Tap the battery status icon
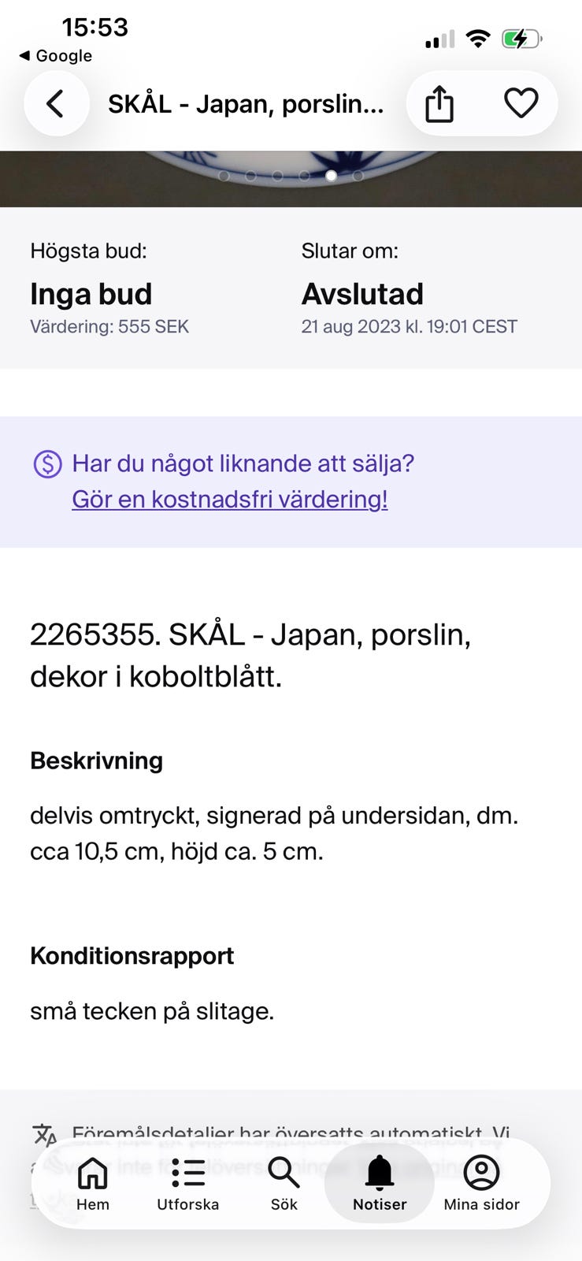The image size is (582, 1261). pyautogui.click(x=522, y=39)
